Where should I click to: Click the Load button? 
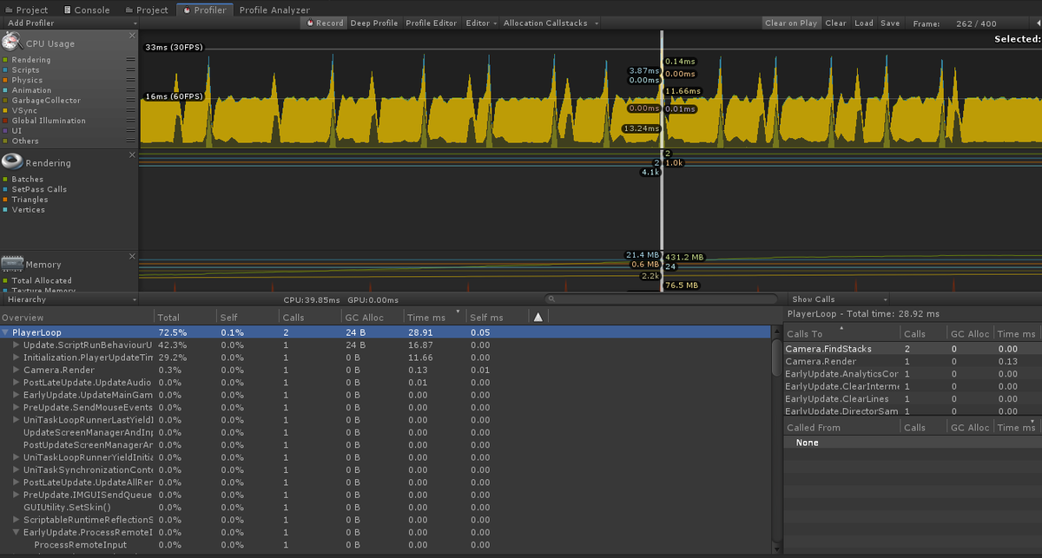tap(863, 23)
